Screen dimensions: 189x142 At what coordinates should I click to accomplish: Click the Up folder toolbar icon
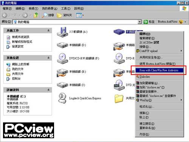point(36,15)
